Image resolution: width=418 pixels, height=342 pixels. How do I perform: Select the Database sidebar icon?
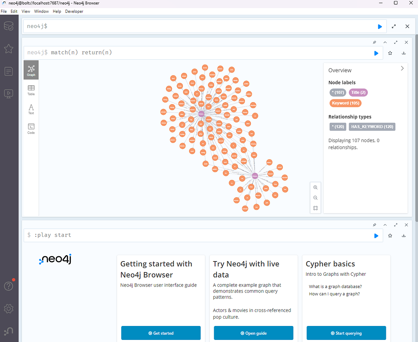coord(8,26)
